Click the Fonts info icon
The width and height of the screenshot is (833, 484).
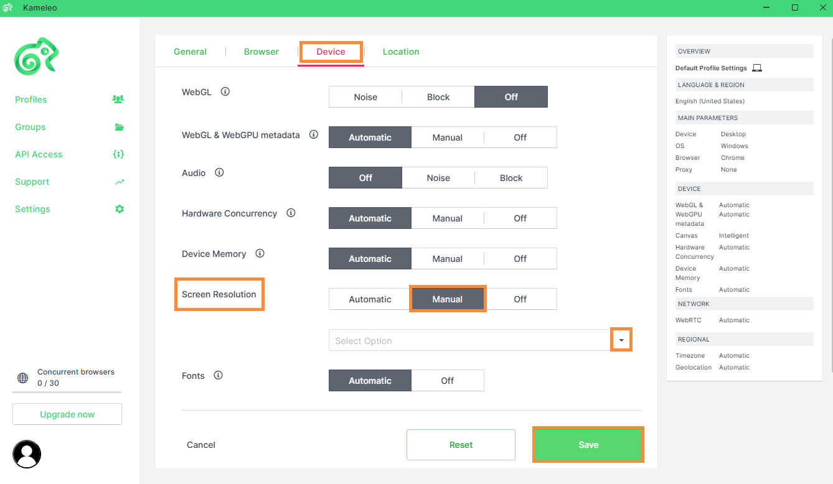coord(218,375)
